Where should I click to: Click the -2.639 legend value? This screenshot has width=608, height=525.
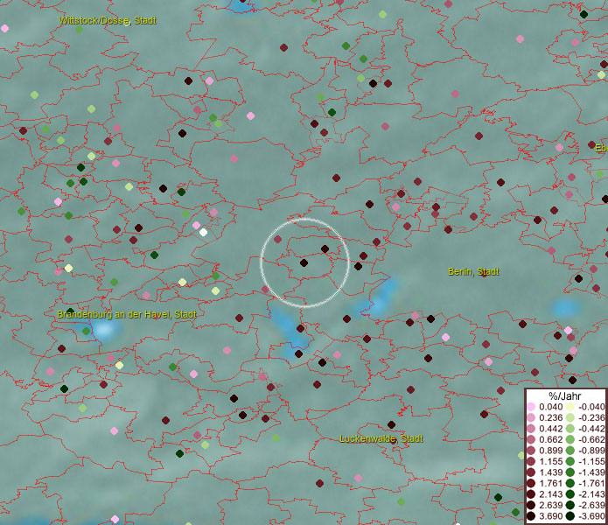click(x=591, y=505)
